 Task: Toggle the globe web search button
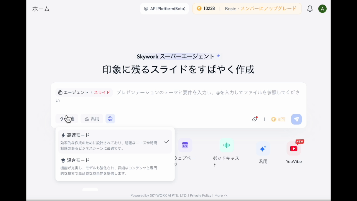110,119
